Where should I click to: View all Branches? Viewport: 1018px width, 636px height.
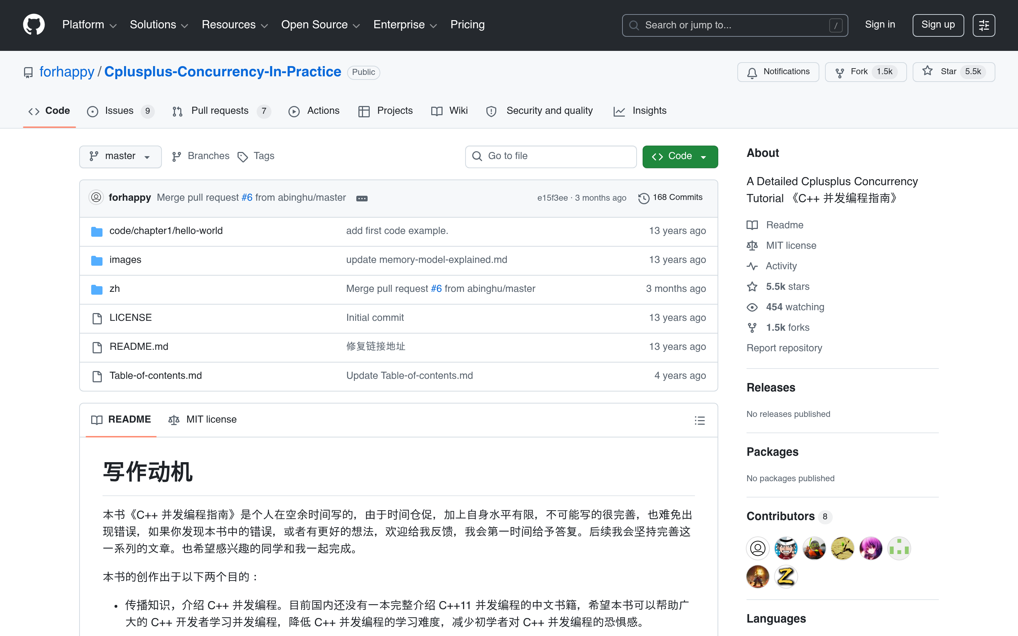click(201, 157)
